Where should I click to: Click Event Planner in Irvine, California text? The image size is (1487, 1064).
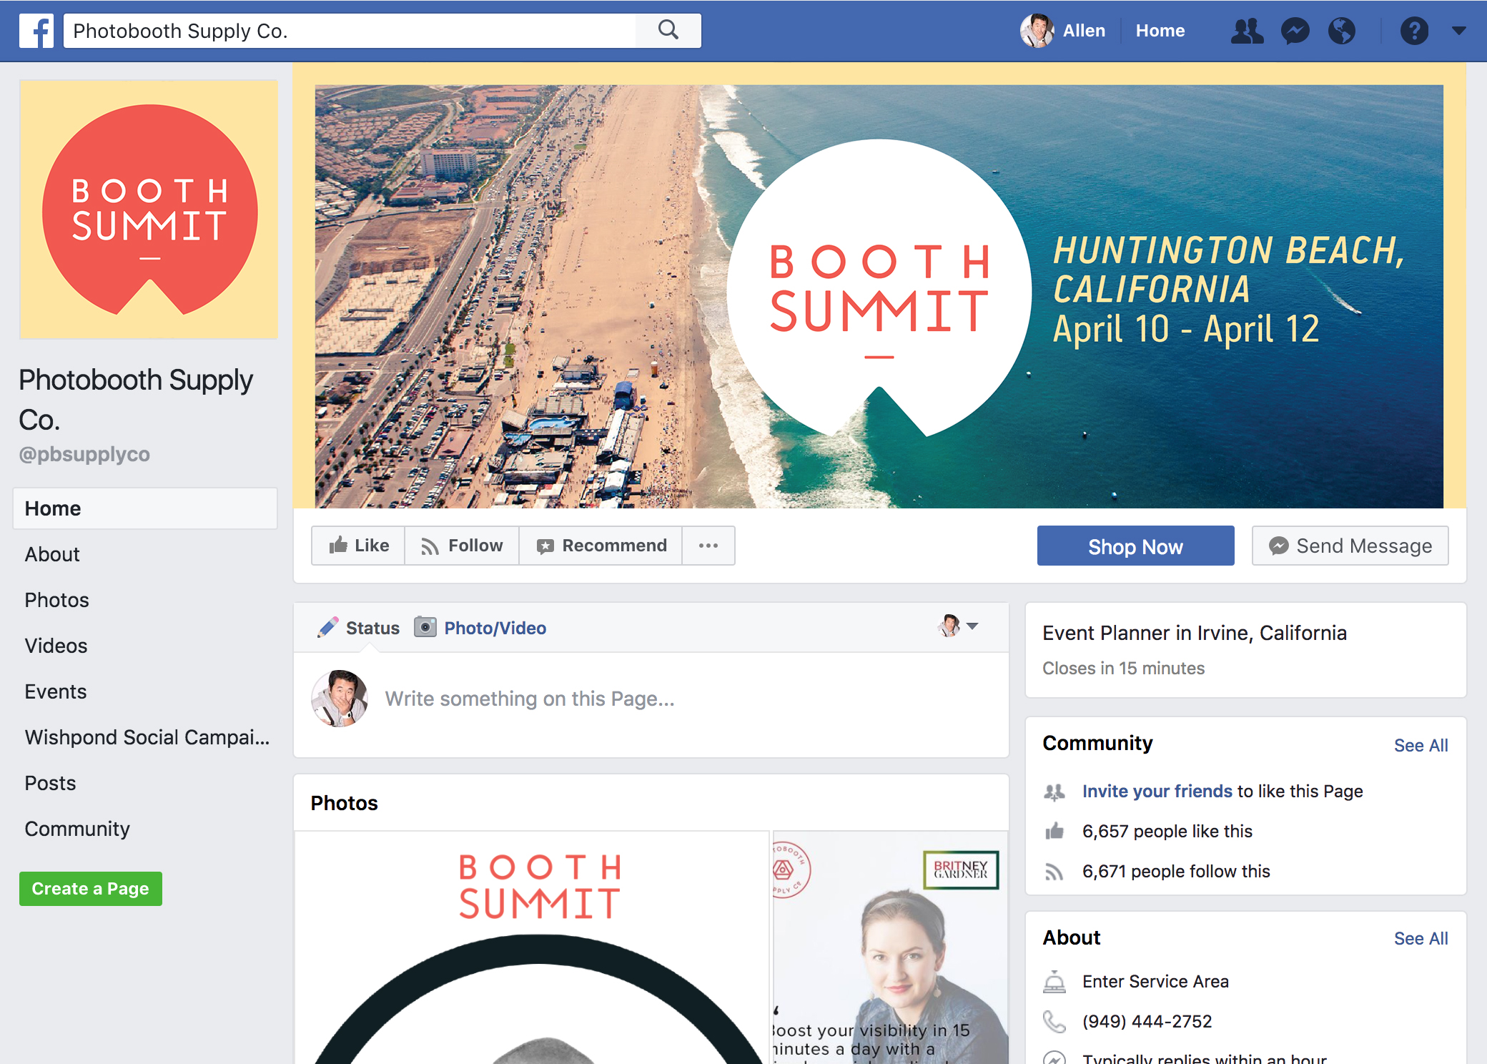pyautogui.click(x=1195, y=633)
